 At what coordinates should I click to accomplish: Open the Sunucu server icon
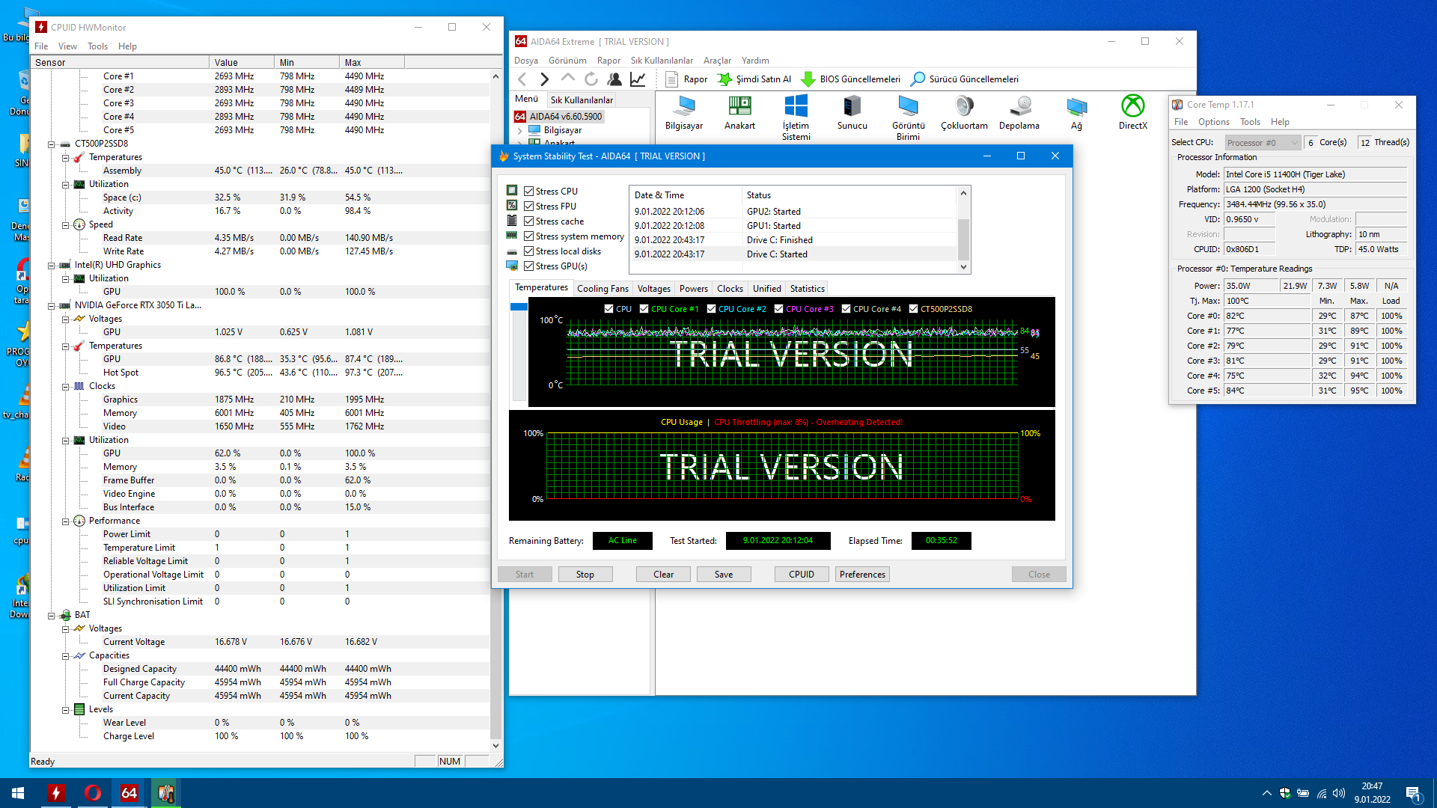852,107
